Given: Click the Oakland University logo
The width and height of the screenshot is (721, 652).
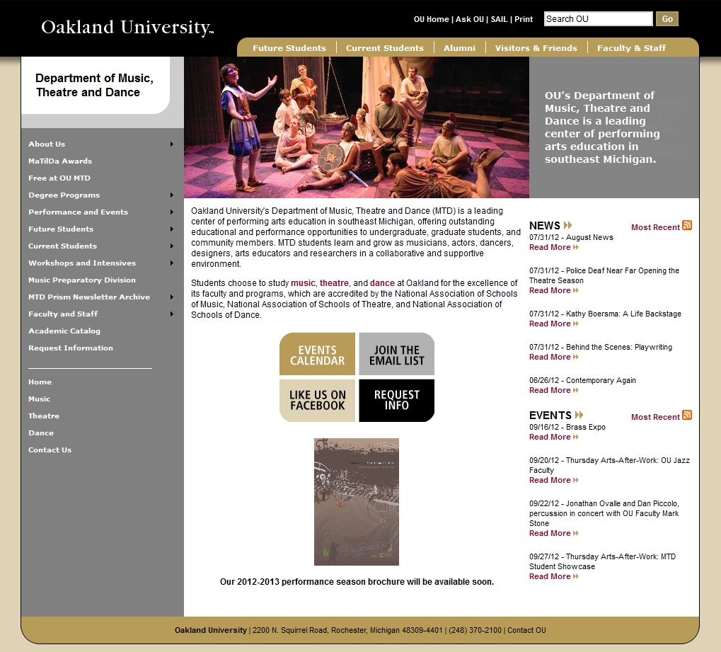Looking at the screenshot, I should [127, 27].
